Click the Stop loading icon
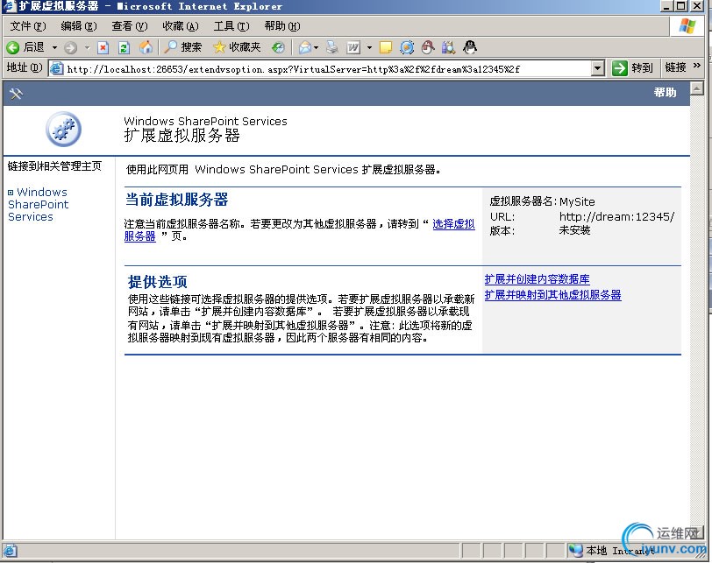 coord(103,47)
